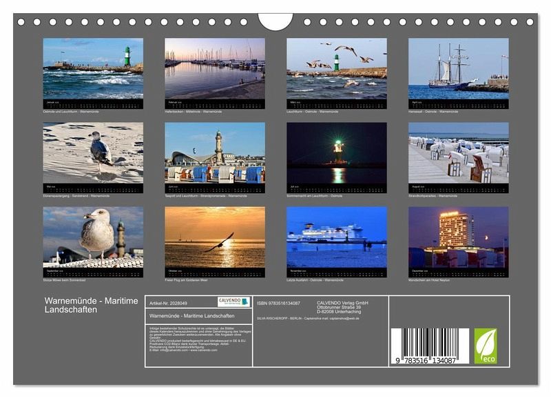Viewport: 551px width, 398px height.
Task: Select the May seagull on sand photo
Action: pyautogui.click(x=93, y=152)
